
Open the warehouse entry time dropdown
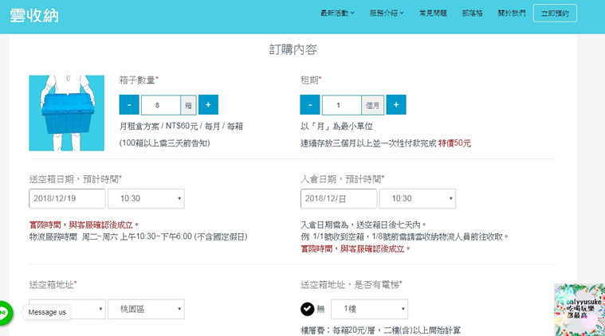pos(418,198)
